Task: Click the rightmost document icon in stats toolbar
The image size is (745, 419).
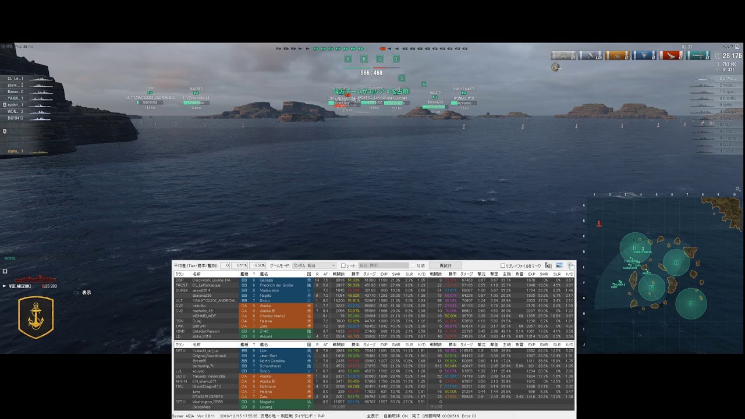Action: 571,265
